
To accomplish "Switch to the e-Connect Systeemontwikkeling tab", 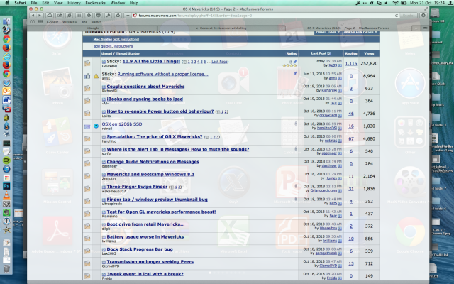I will (x=221, y=28).
